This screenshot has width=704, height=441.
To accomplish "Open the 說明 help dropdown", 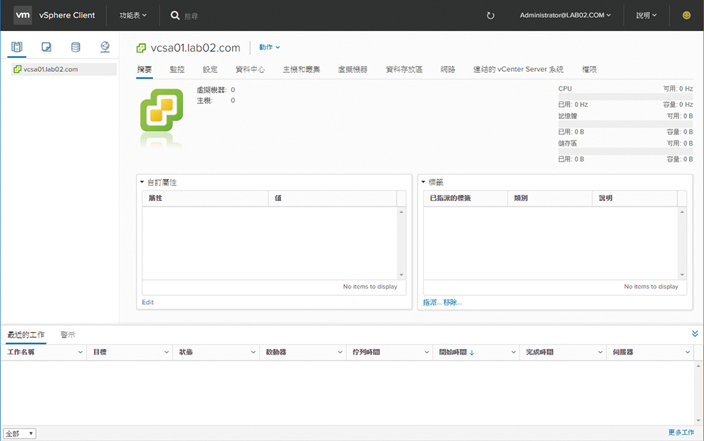I will click(x=646, y=15).
